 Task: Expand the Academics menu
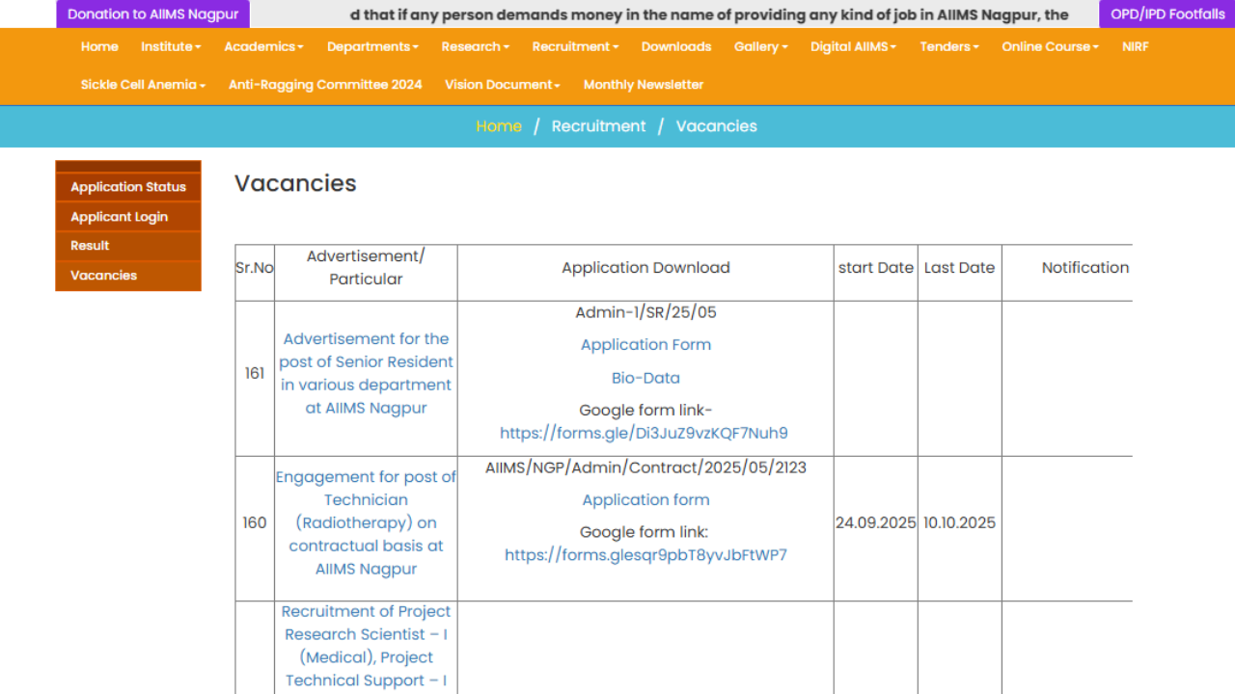[263, 46]
